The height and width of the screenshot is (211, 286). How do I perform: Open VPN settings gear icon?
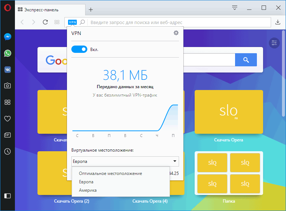[x=176, y=33]
